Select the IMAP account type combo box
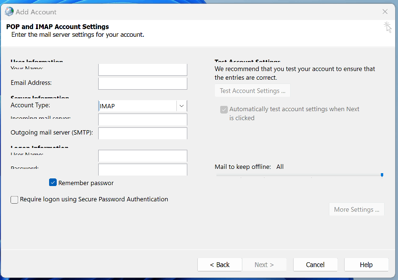The height and width of the screenshot is (280, 398). click(137, 106)
